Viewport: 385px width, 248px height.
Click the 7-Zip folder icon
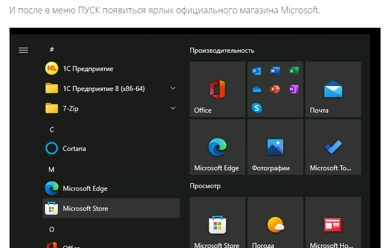(52, 108)
